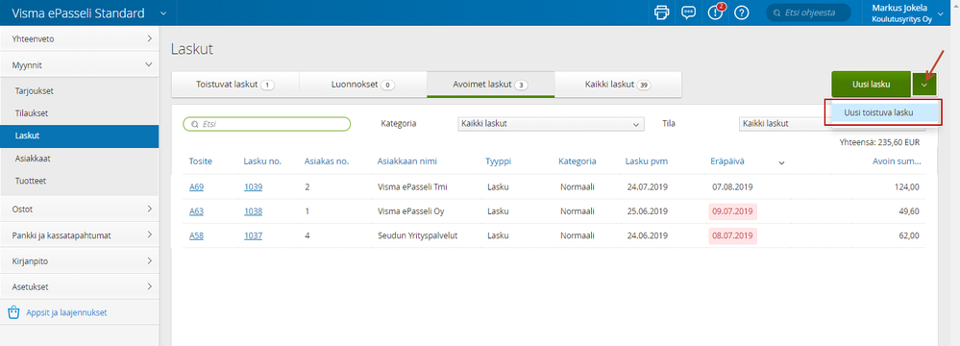Open Visma ePasseli Standard product dropdown

click(162, 12)
